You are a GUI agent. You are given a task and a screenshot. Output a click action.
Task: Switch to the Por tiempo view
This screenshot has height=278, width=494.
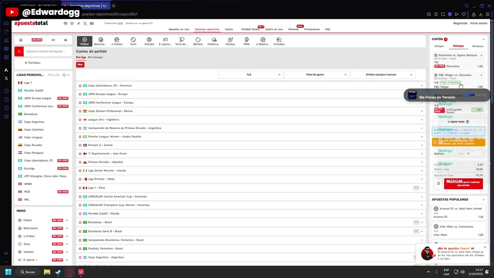[x=95, y=57]
